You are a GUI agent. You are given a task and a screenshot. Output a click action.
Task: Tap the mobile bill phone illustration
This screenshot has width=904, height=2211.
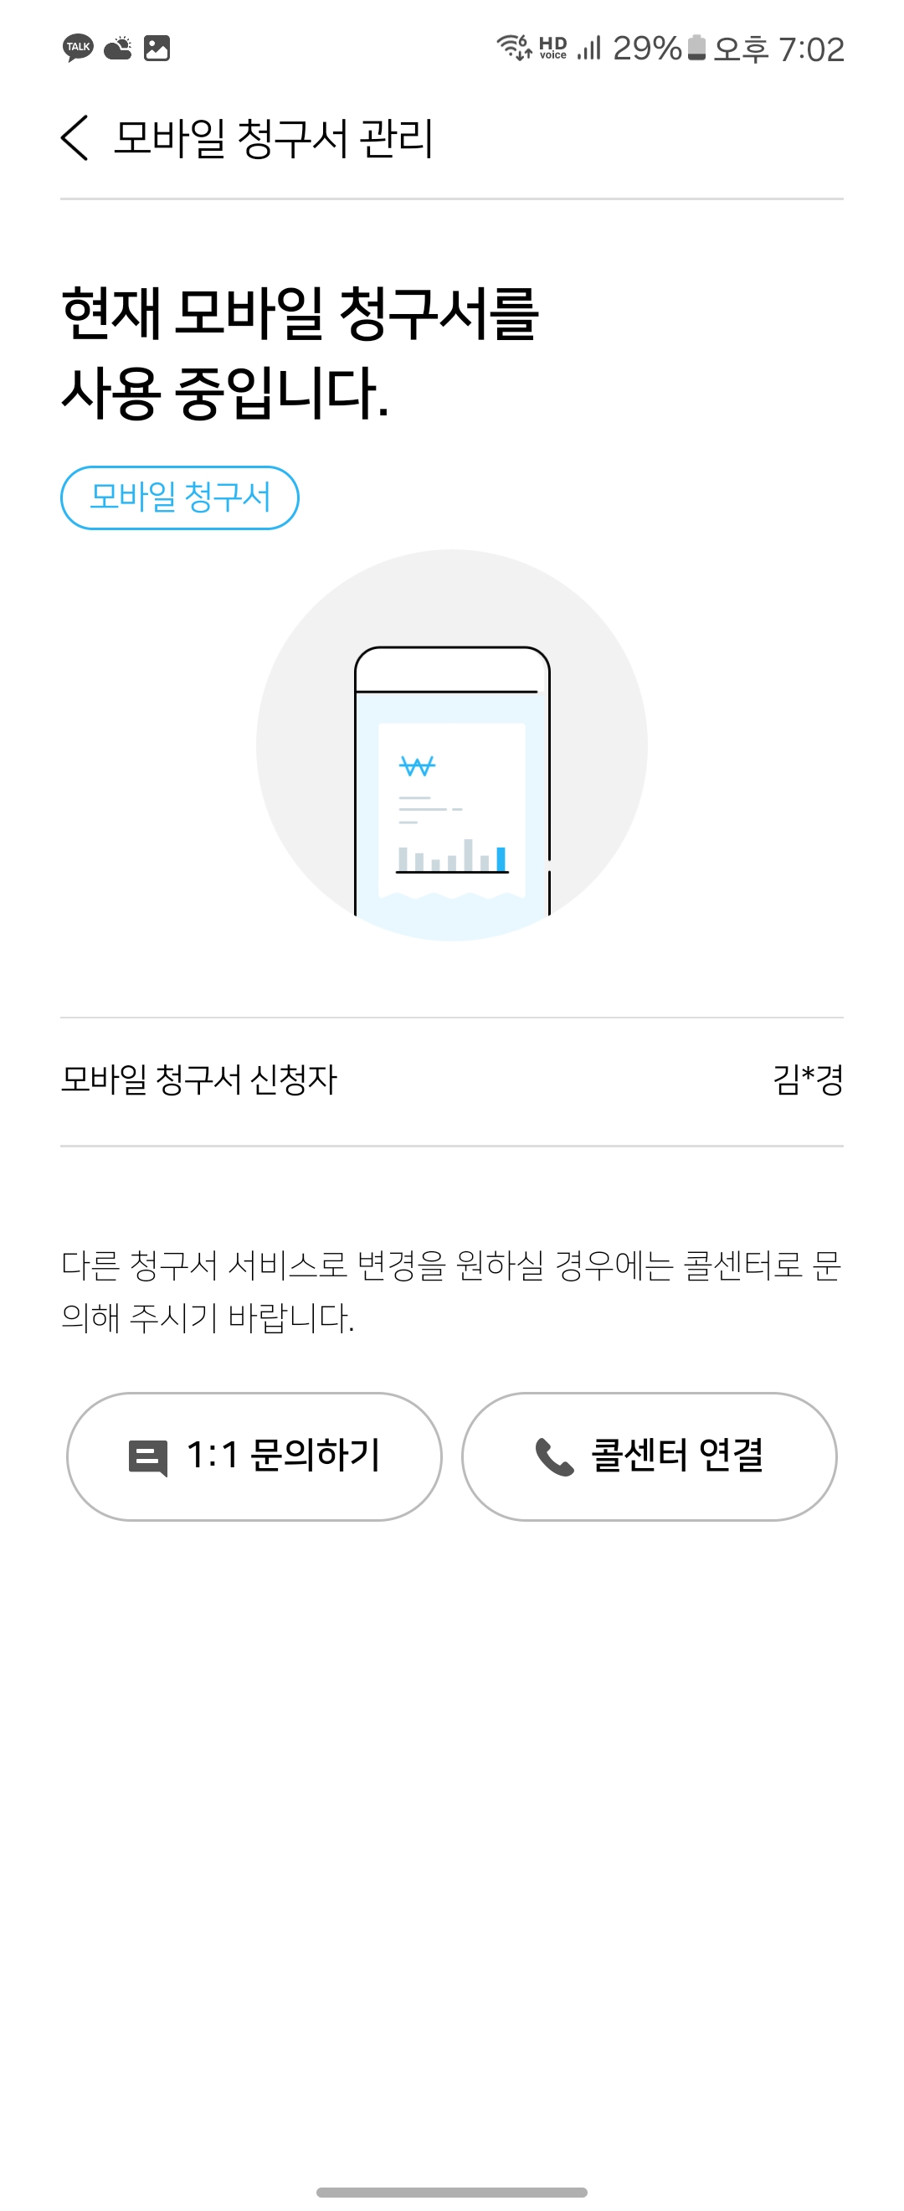452,781
